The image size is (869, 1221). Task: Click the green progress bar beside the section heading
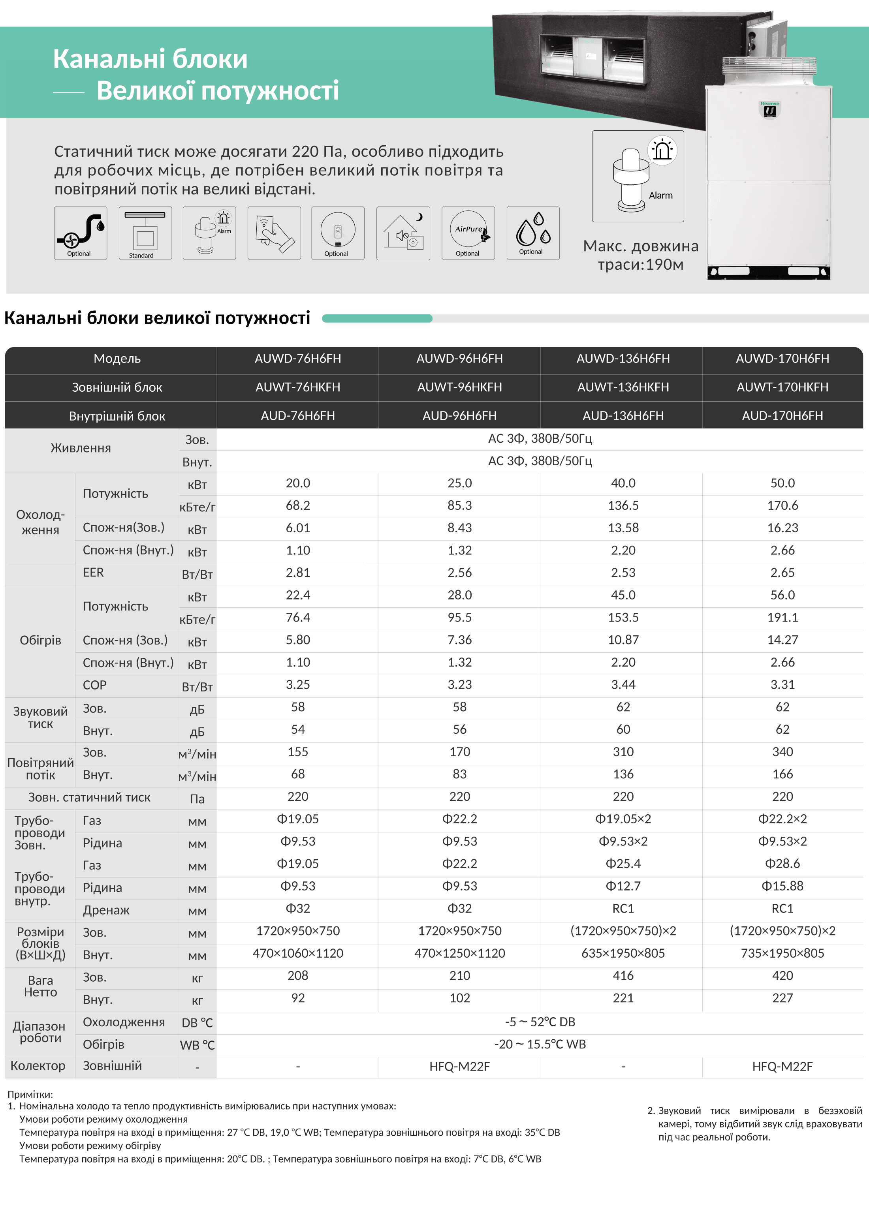(x=377, y=318)
